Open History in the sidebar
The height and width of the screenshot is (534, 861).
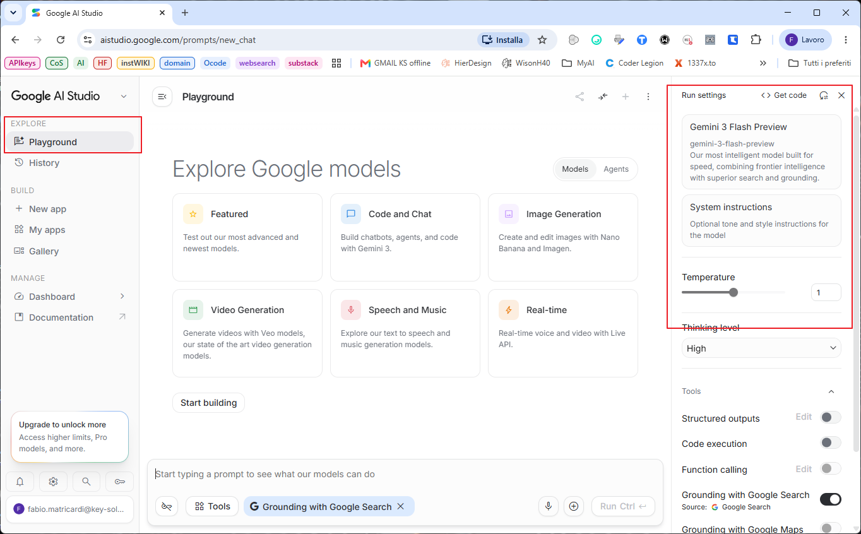coord(69,163)
